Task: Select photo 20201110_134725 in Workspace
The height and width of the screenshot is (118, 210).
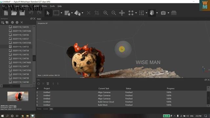Action: (21, 27)
